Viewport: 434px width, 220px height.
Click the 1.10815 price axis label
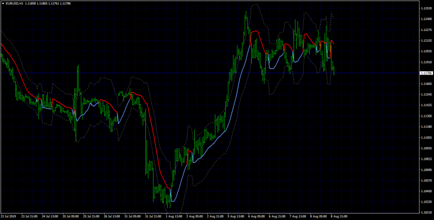(x=426, y=159)
